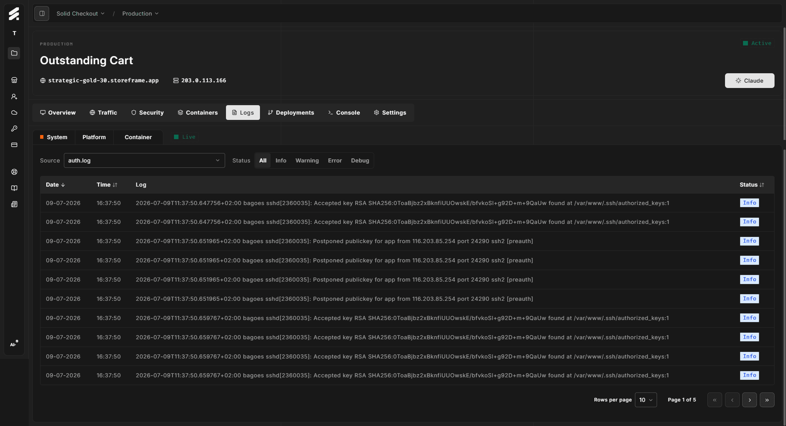The image size is (786, 426).
Task: Select the Container logs sub-tab
Action: point(138,137)
